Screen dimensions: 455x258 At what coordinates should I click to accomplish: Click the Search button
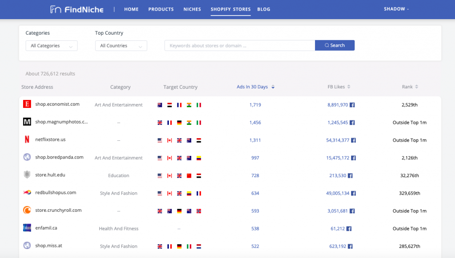click(335, 45)
